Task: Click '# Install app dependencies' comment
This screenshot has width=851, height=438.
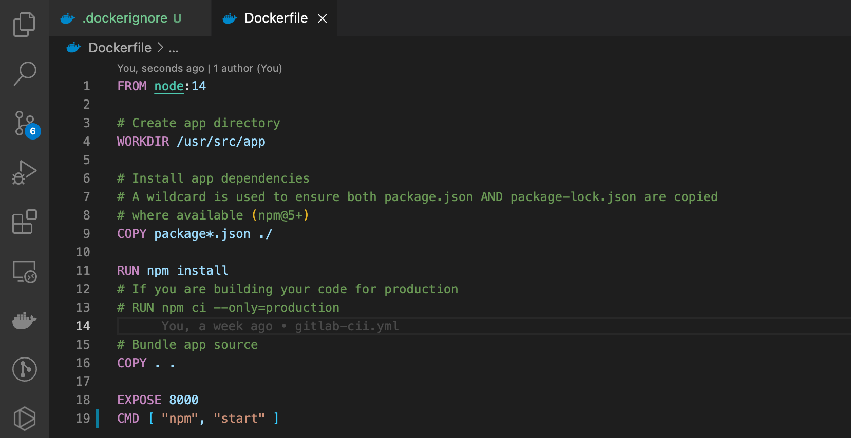Action: click(213, 178)
